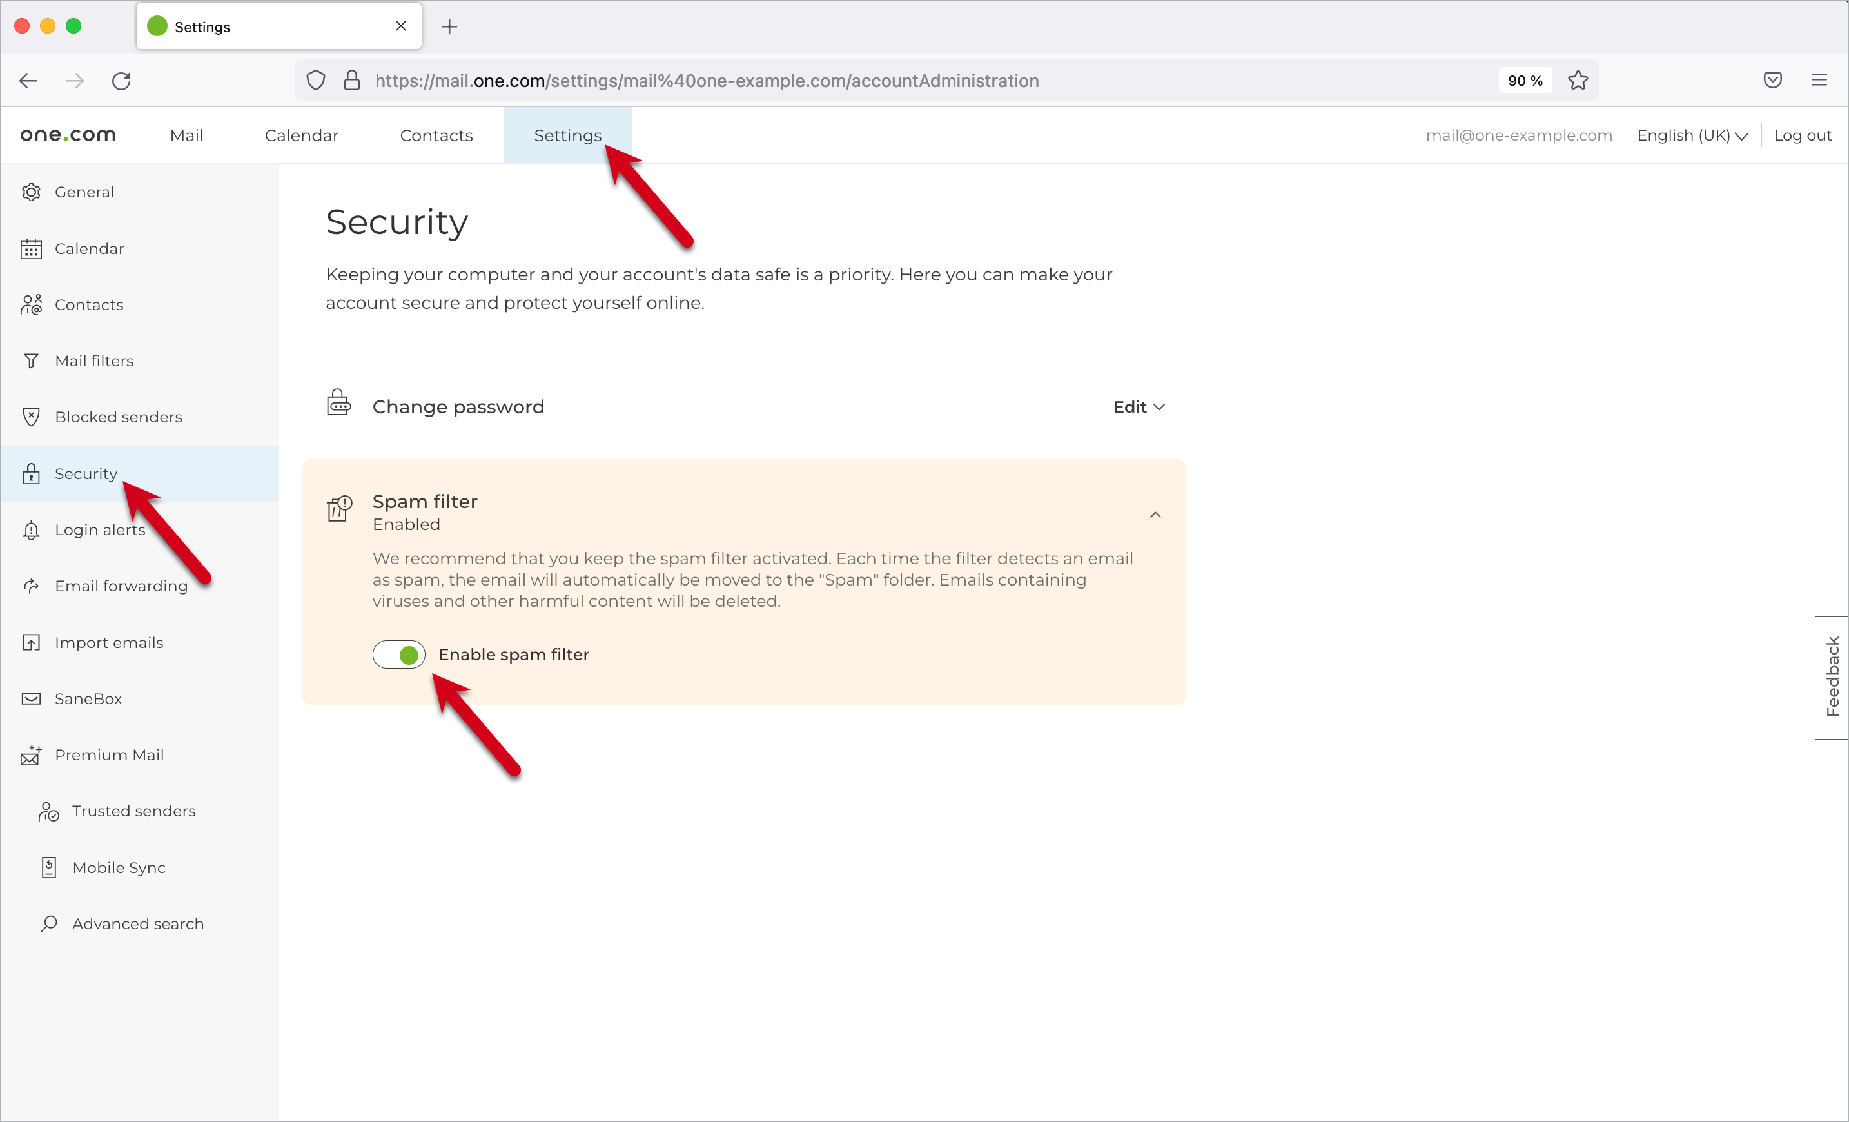Click the Contacts sidebar icon
This screenshot has height=1122, width=1849.
(33, 304)
